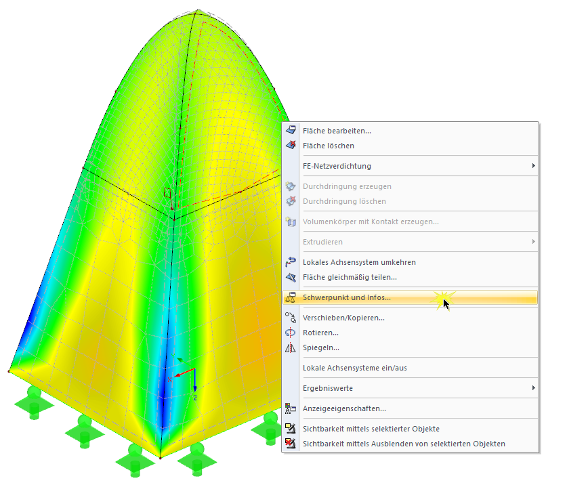Open Anzeigeeigenschaften... entry
The height and width of the screenshot is (487, 567).
(410, 408)
